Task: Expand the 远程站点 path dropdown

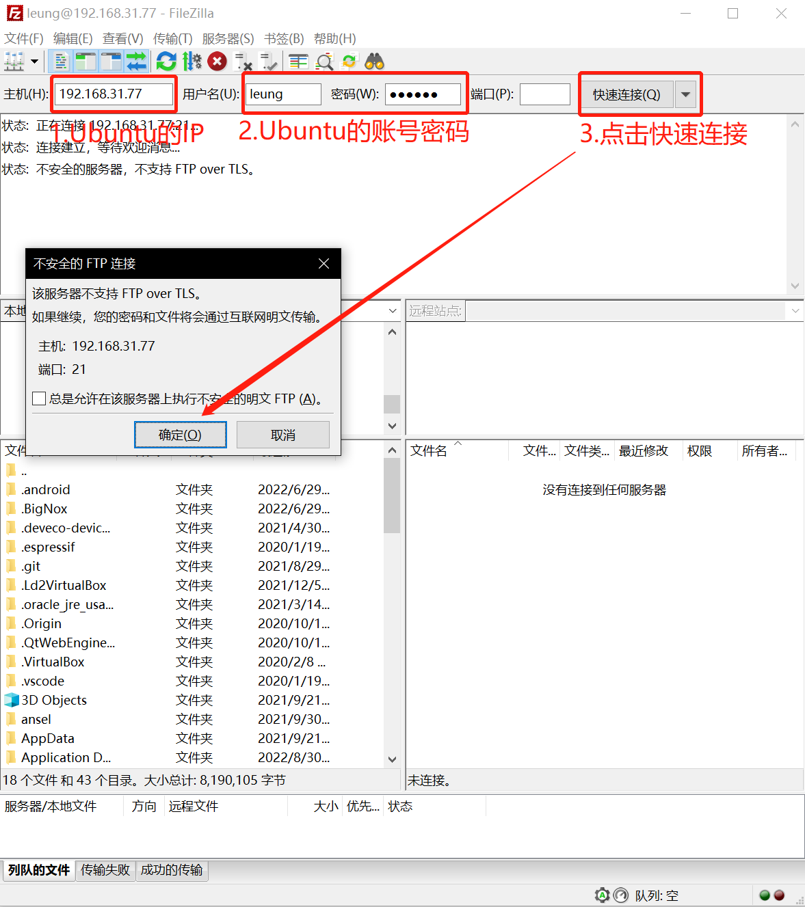Action: click(795, 311)
